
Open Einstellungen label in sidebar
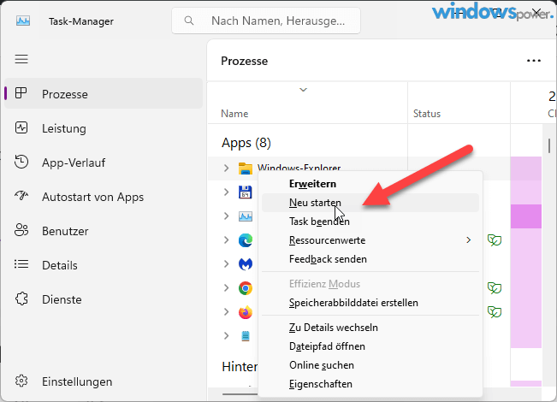click(x=77, y=381)
